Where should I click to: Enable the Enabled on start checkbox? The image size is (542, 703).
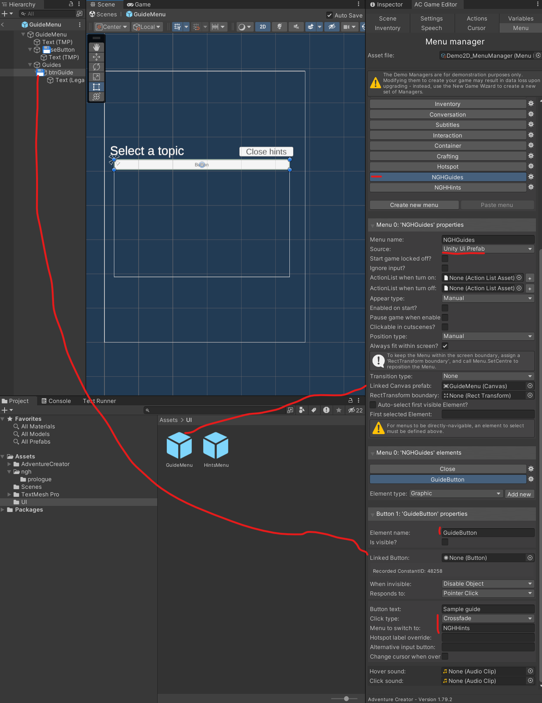pyautogui.click(x=445, y=308)
